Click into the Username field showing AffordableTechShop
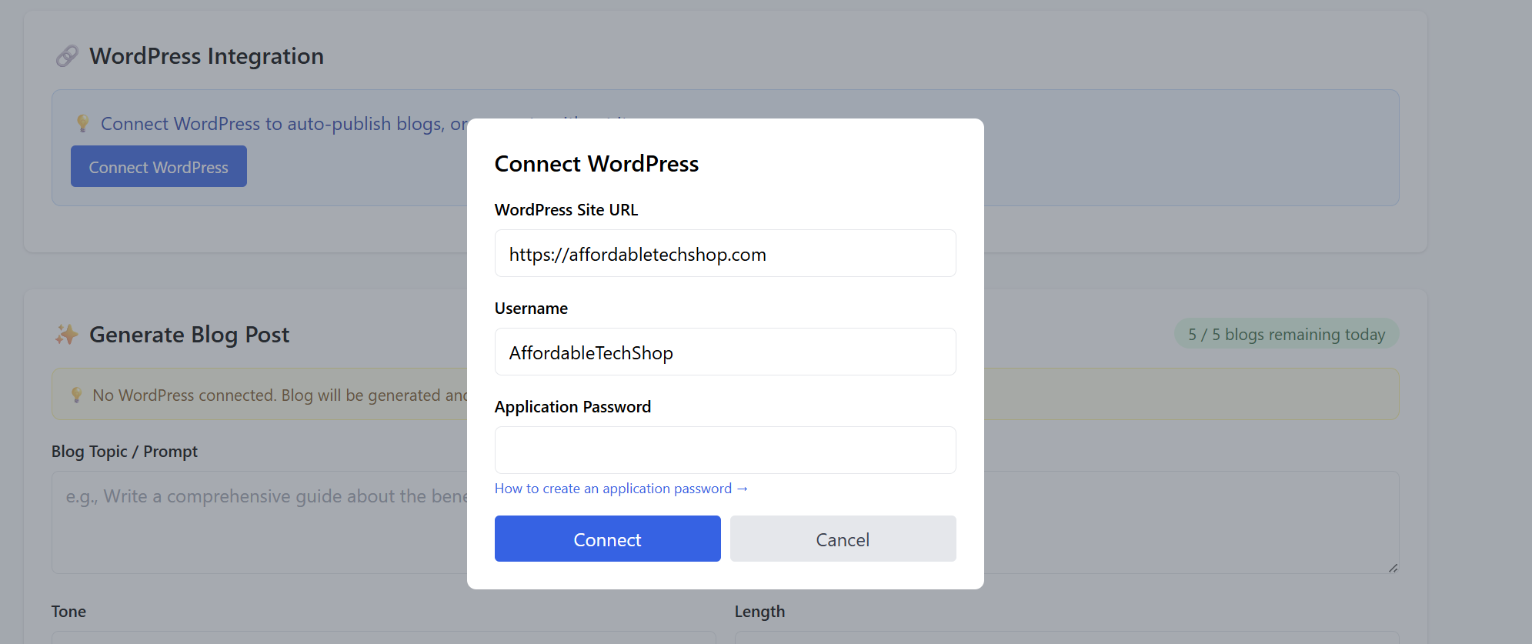 point(725,352)
